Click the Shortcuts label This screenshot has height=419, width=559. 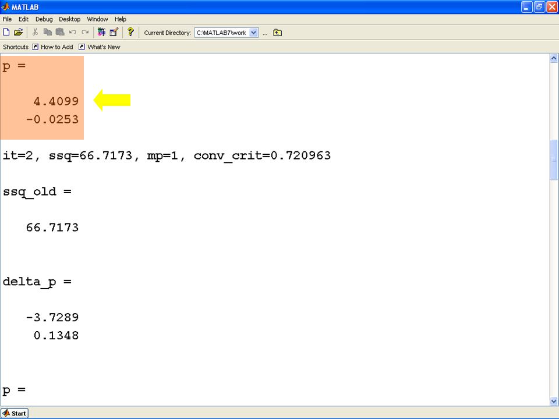click(x=16, y=47)
